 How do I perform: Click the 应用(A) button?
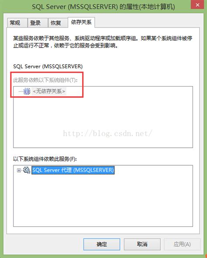[182, 244]
